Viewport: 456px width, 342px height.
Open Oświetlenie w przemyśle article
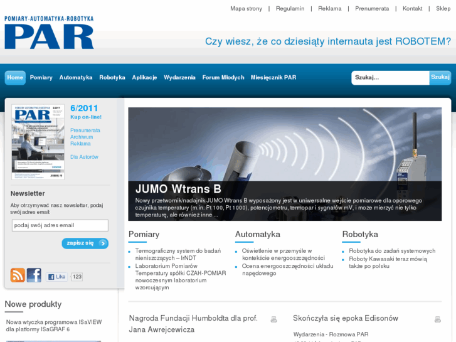284,254
